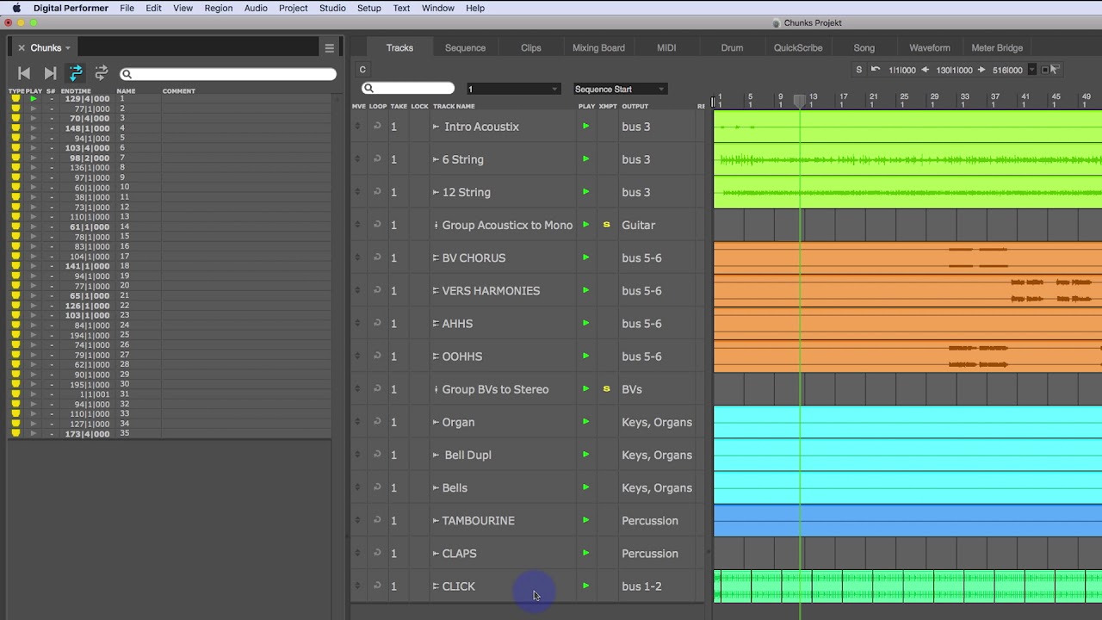Open the Apple menu
This screenshot has height=620, width=1102.
[16, 8]
